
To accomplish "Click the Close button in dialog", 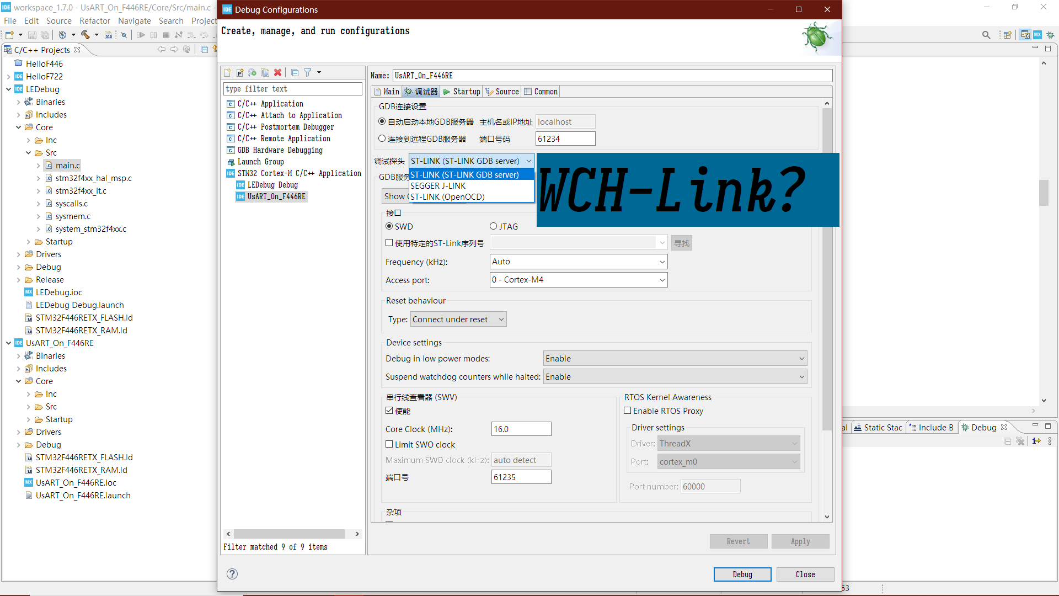I will point(805,574).
